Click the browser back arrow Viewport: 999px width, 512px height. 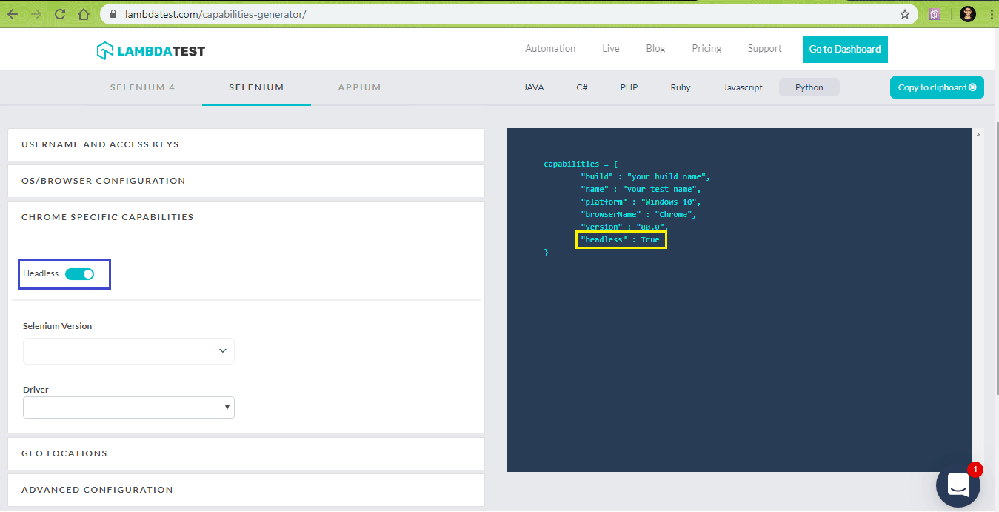coord(13,14)
